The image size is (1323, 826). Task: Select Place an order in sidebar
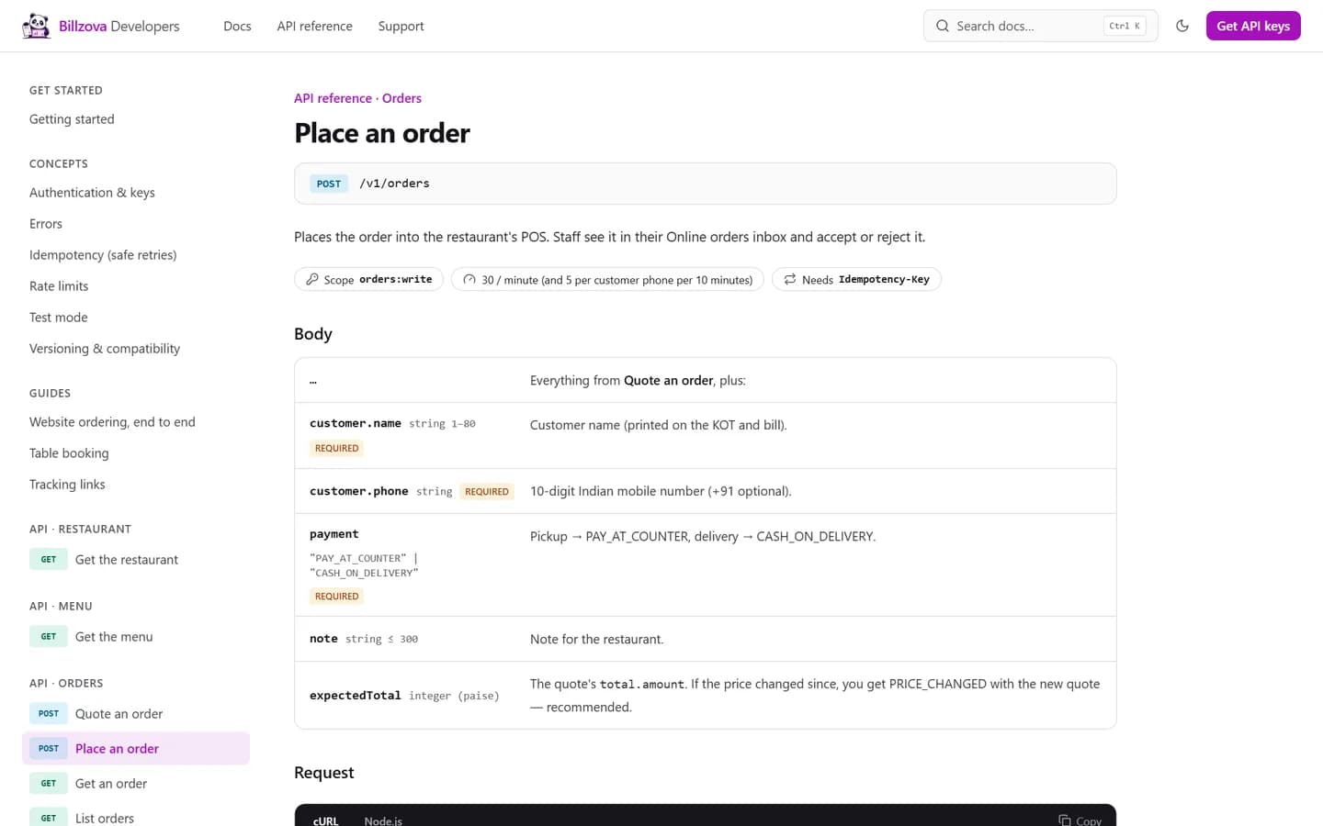coord(136,748)
